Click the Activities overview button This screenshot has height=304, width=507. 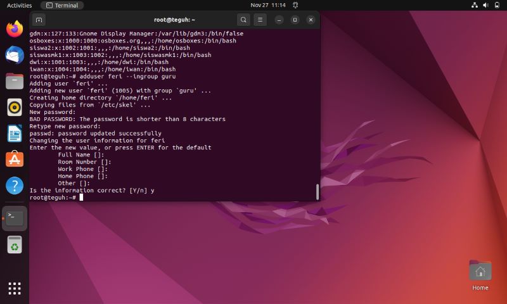pos(20,5)
